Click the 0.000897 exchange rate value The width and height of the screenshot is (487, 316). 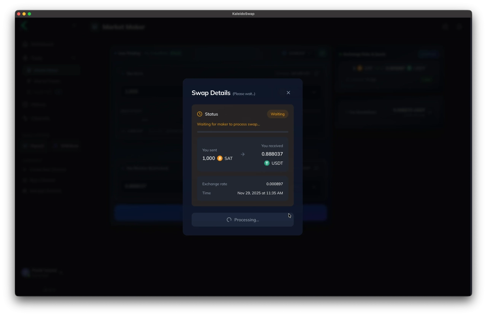tap(274, 184)
